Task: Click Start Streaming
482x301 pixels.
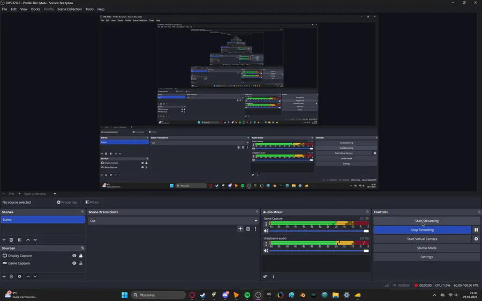Action: tap(426, 221)
